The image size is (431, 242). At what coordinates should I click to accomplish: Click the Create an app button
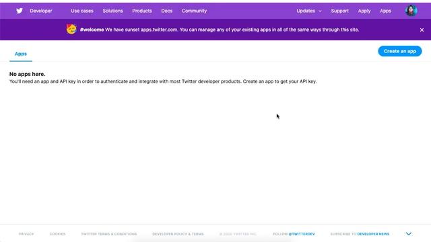point(399,51)
